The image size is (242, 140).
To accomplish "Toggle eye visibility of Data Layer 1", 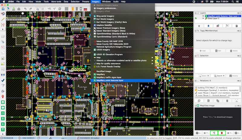I will (203, 18).
